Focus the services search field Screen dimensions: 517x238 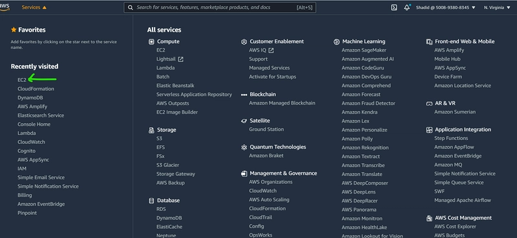click(220, 8)
